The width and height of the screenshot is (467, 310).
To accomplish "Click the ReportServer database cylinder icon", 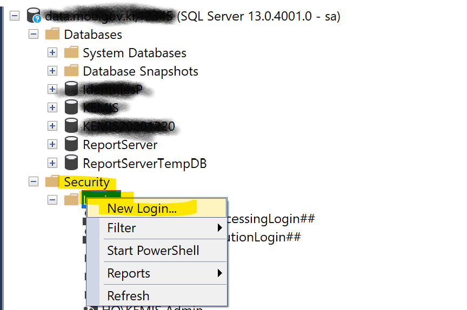I will click(x=71, y=145).
